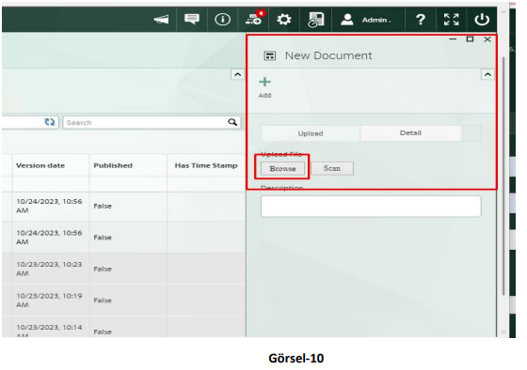Click the filter cell under Version date
527x370 pixels.
(x=51, y=184)
